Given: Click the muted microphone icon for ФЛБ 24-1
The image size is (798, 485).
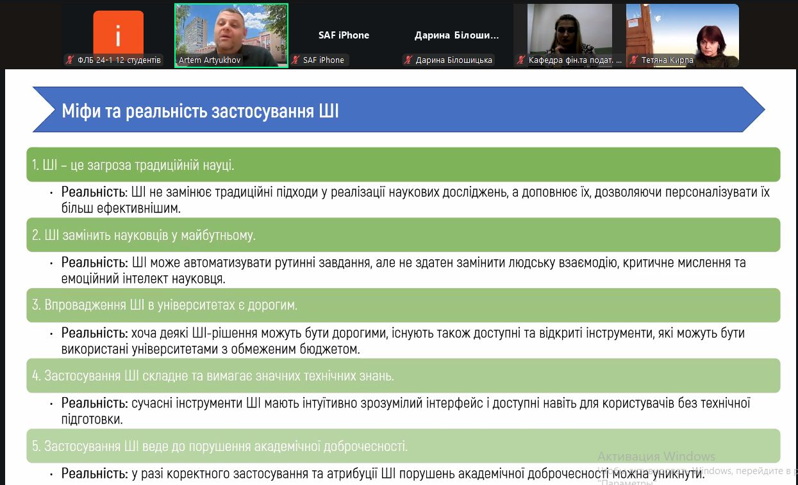Looking at the screenshot, I should [70, 60].
